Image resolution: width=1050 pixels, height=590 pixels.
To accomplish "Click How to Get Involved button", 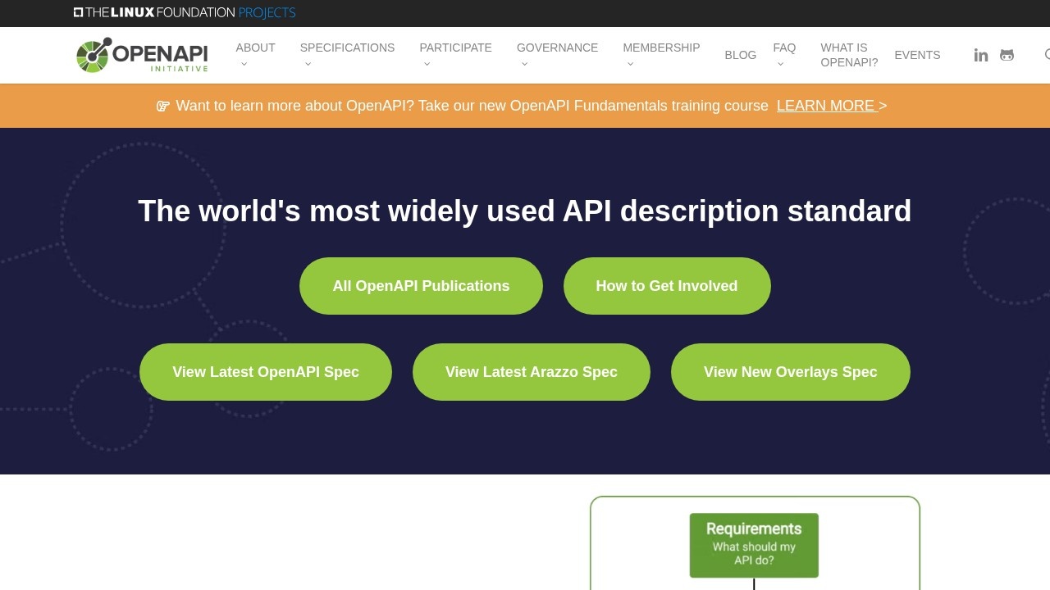I will click(667, 286).
